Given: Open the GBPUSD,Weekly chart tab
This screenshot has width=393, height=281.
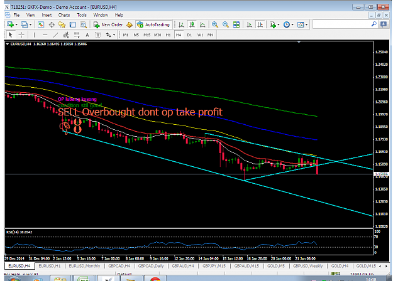Looking at the screenshot, I should [307, 266].
